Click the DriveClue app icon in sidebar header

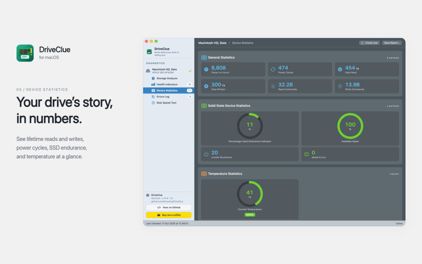tap(149, 51)
